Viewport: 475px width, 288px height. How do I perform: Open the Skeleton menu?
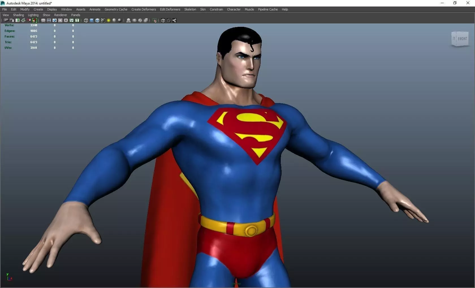[190, 9]
